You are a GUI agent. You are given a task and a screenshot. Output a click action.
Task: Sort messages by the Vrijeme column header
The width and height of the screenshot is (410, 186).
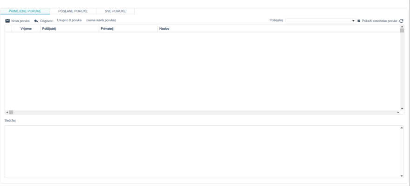point(26,29)
